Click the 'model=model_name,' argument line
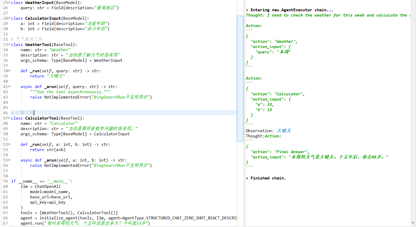This screenshot has height=227, width=416. click(50, 192)
